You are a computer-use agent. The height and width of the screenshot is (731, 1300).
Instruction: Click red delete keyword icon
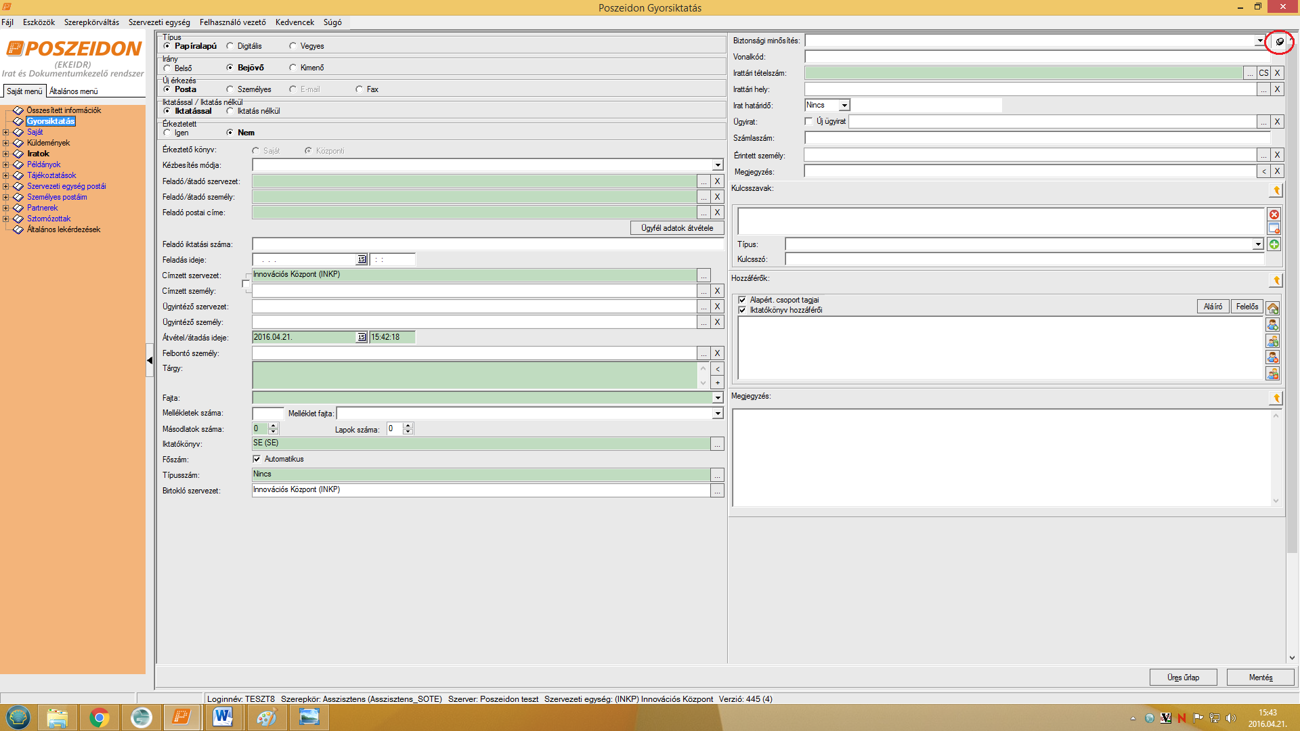[1274, 215]
